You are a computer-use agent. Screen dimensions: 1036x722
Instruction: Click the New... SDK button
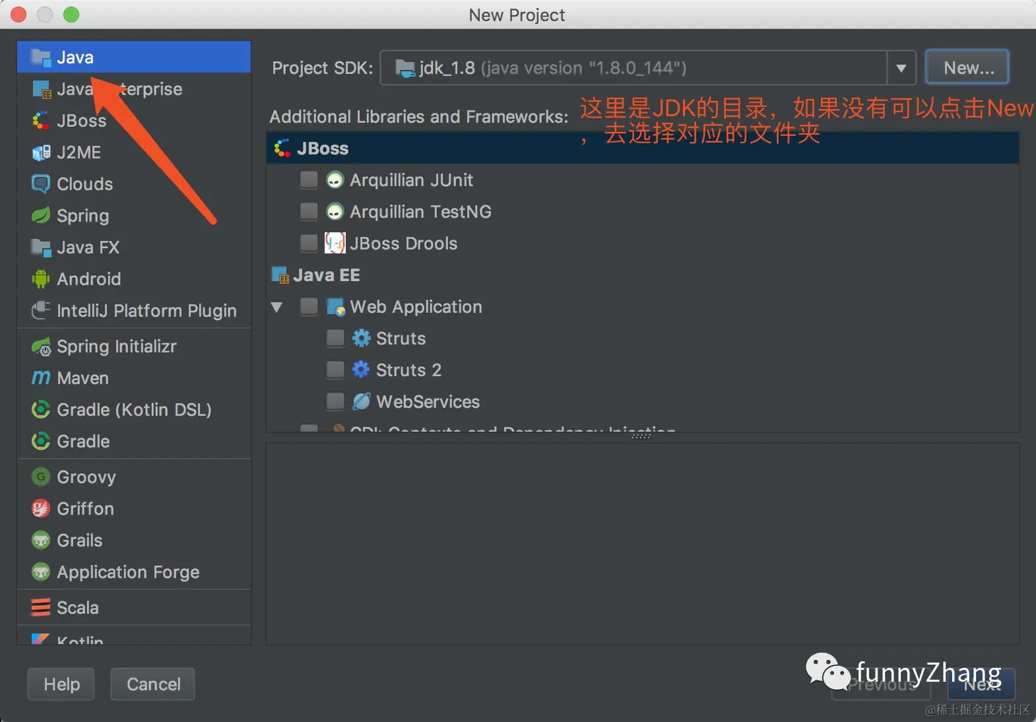pyautogui.click(x=968, y=68)
